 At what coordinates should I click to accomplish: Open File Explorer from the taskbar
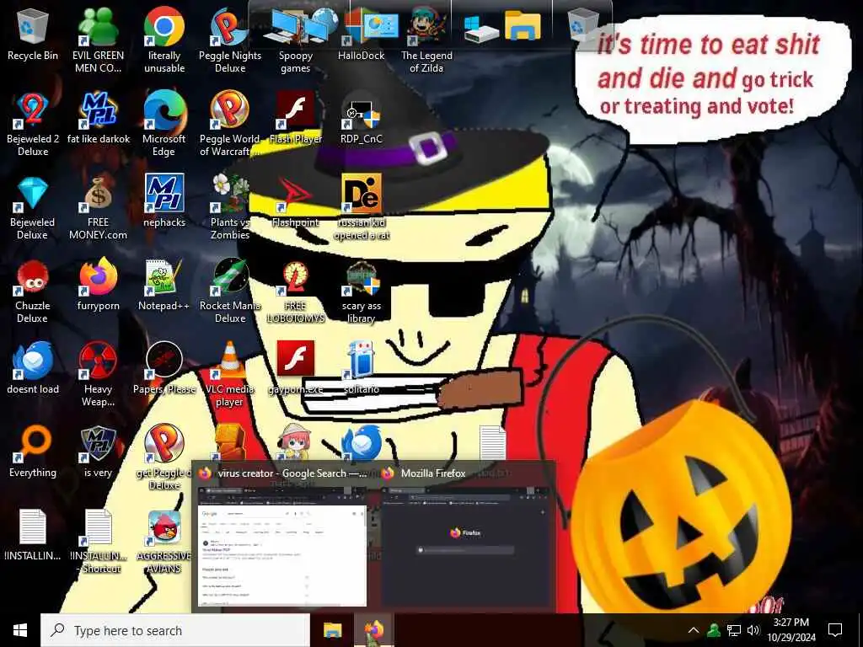click(x=332, y=630)
